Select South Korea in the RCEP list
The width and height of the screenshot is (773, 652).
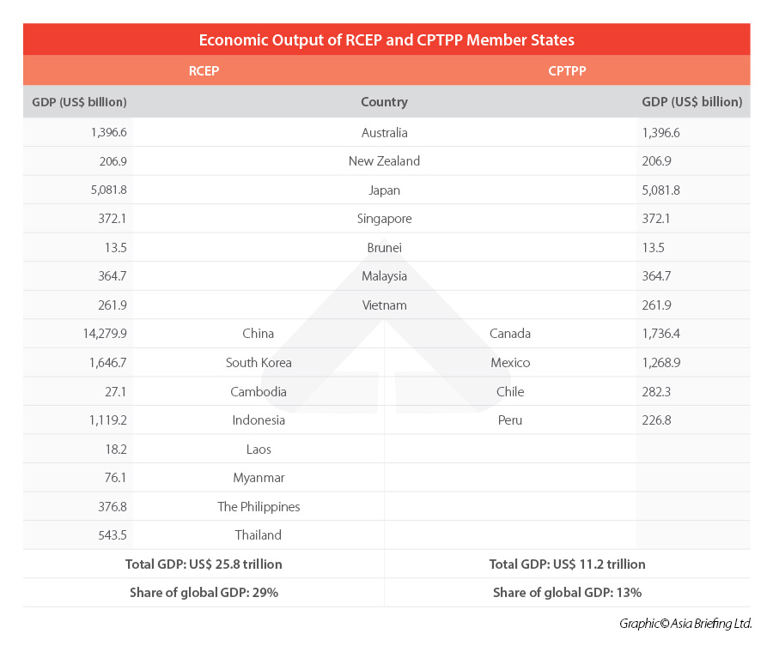[x=258, y=363]
